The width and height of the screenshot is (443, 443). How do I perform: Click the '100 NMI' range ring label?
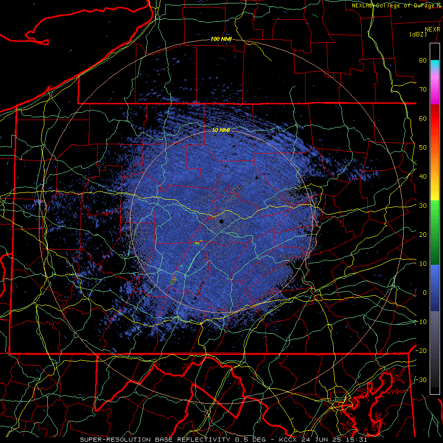click(x=221, y=39)
